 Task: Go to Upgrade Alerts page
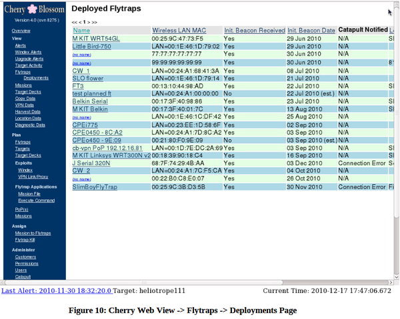(29, 59)
